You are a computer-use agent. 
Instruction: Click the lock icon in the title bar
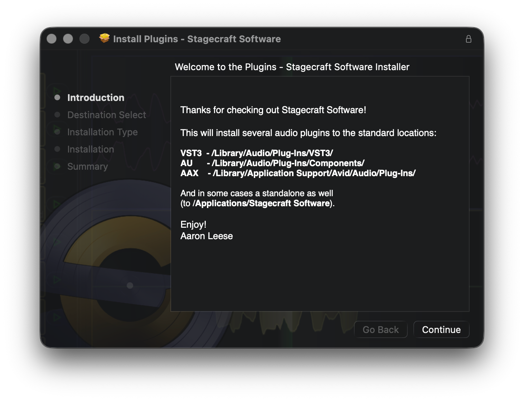point(468,39)
